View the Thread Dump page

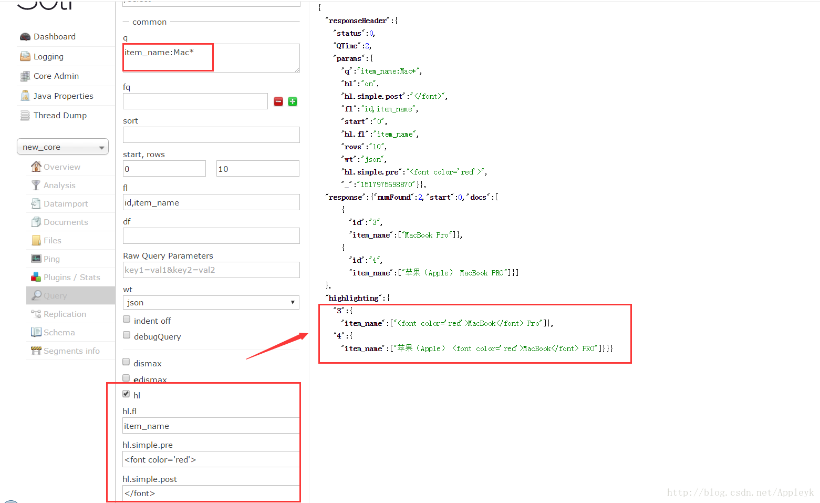click(60, 116)
